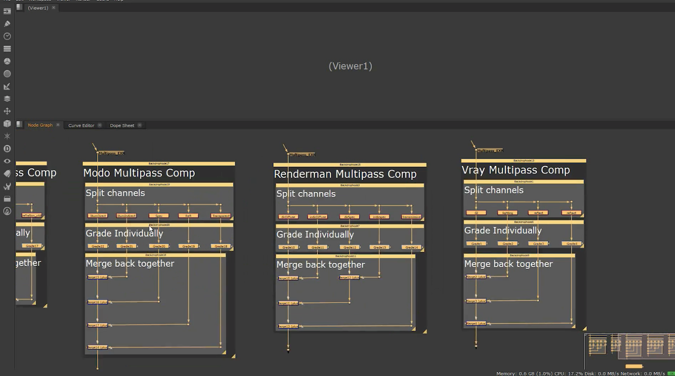The image size is (675, 376).
Task: Open the Particles snowflake icon
Action: tap(7, 136)
